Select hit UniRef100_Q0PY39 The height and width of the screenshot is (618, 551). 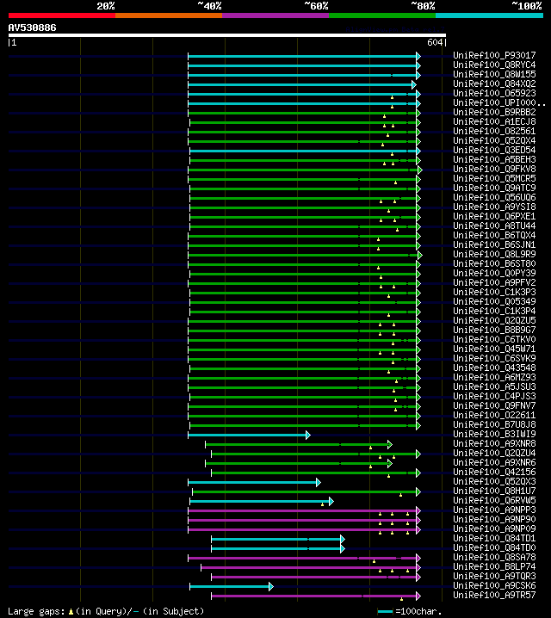[x=494, y=273]
